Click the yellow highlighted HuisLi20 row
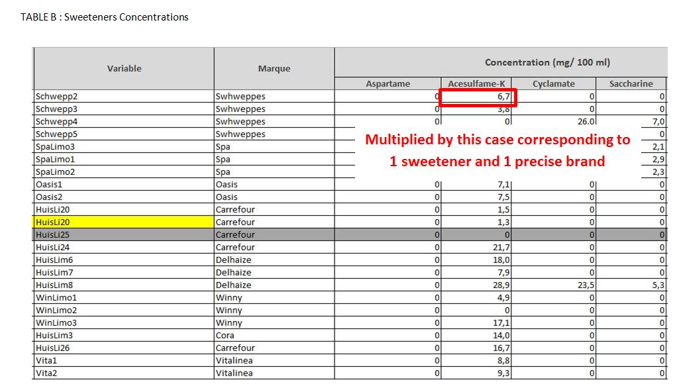The height and width of the screenshot is (384, 679). pyautogui.click(x=126, y=222)
